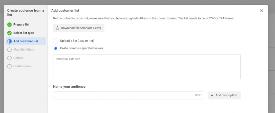Close the Add customer list dialog
The height and width of the screenshot is (113, 275).
262,10
